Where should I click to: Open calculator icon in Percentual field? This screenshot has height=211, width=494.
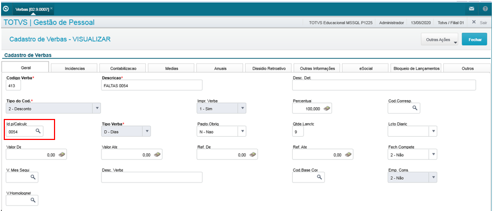coord(328,108)
